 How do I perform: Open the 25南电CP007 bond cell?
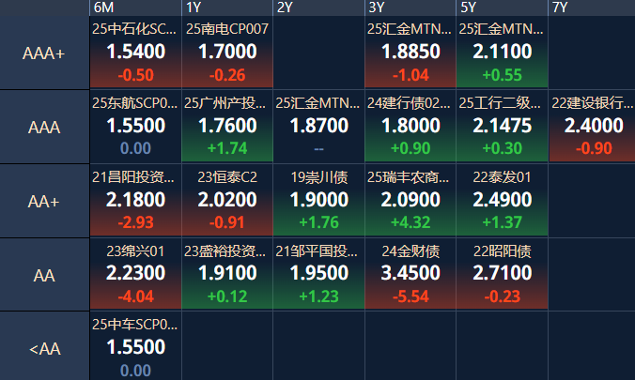227,53
